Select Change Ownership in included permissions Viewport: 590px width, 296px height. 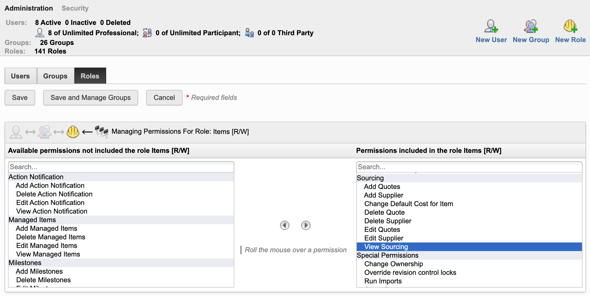point(393,264)
